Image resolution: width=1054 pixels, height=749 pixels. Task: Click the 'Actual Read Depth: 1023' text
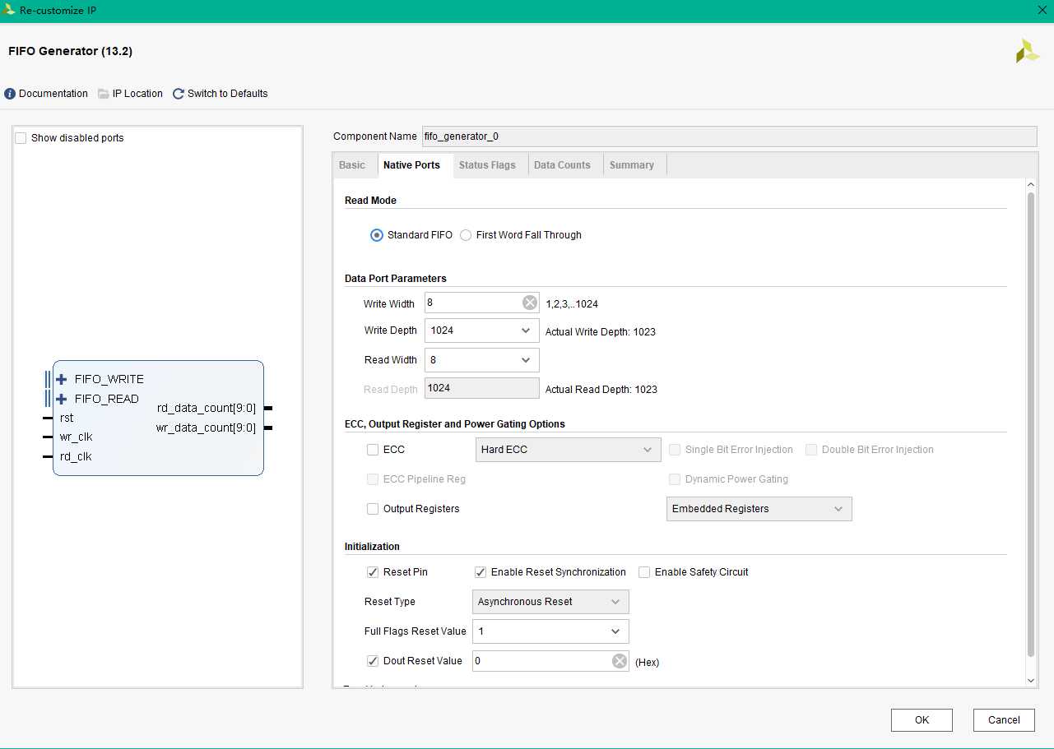601,390
